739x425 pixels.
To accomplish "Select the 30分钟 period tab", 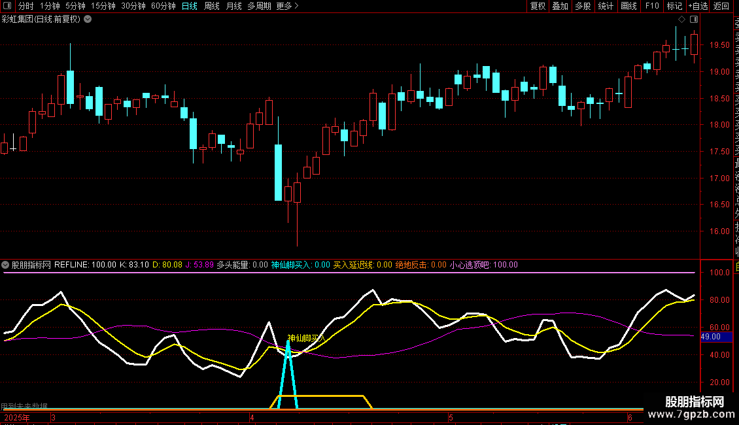I will (133, 6).
